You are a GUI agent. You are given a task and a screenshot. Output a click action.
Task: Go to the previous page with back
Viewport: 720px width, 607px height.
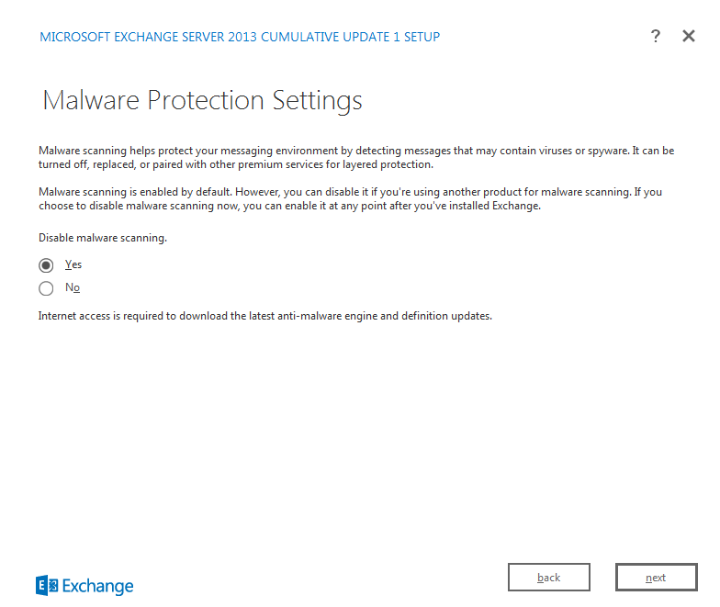(x=548, y=578)
